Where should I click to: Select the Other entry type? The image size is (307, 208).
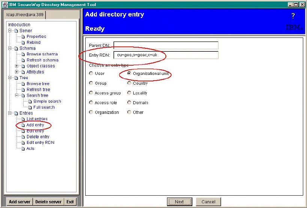(x=129, y=112)
